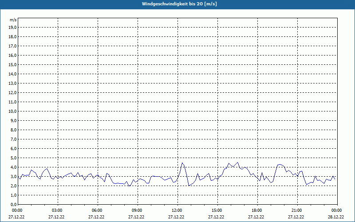This screenshot has width=355, height=222.
Task: Click the 5,0 y-axis value
Action: 13,158
